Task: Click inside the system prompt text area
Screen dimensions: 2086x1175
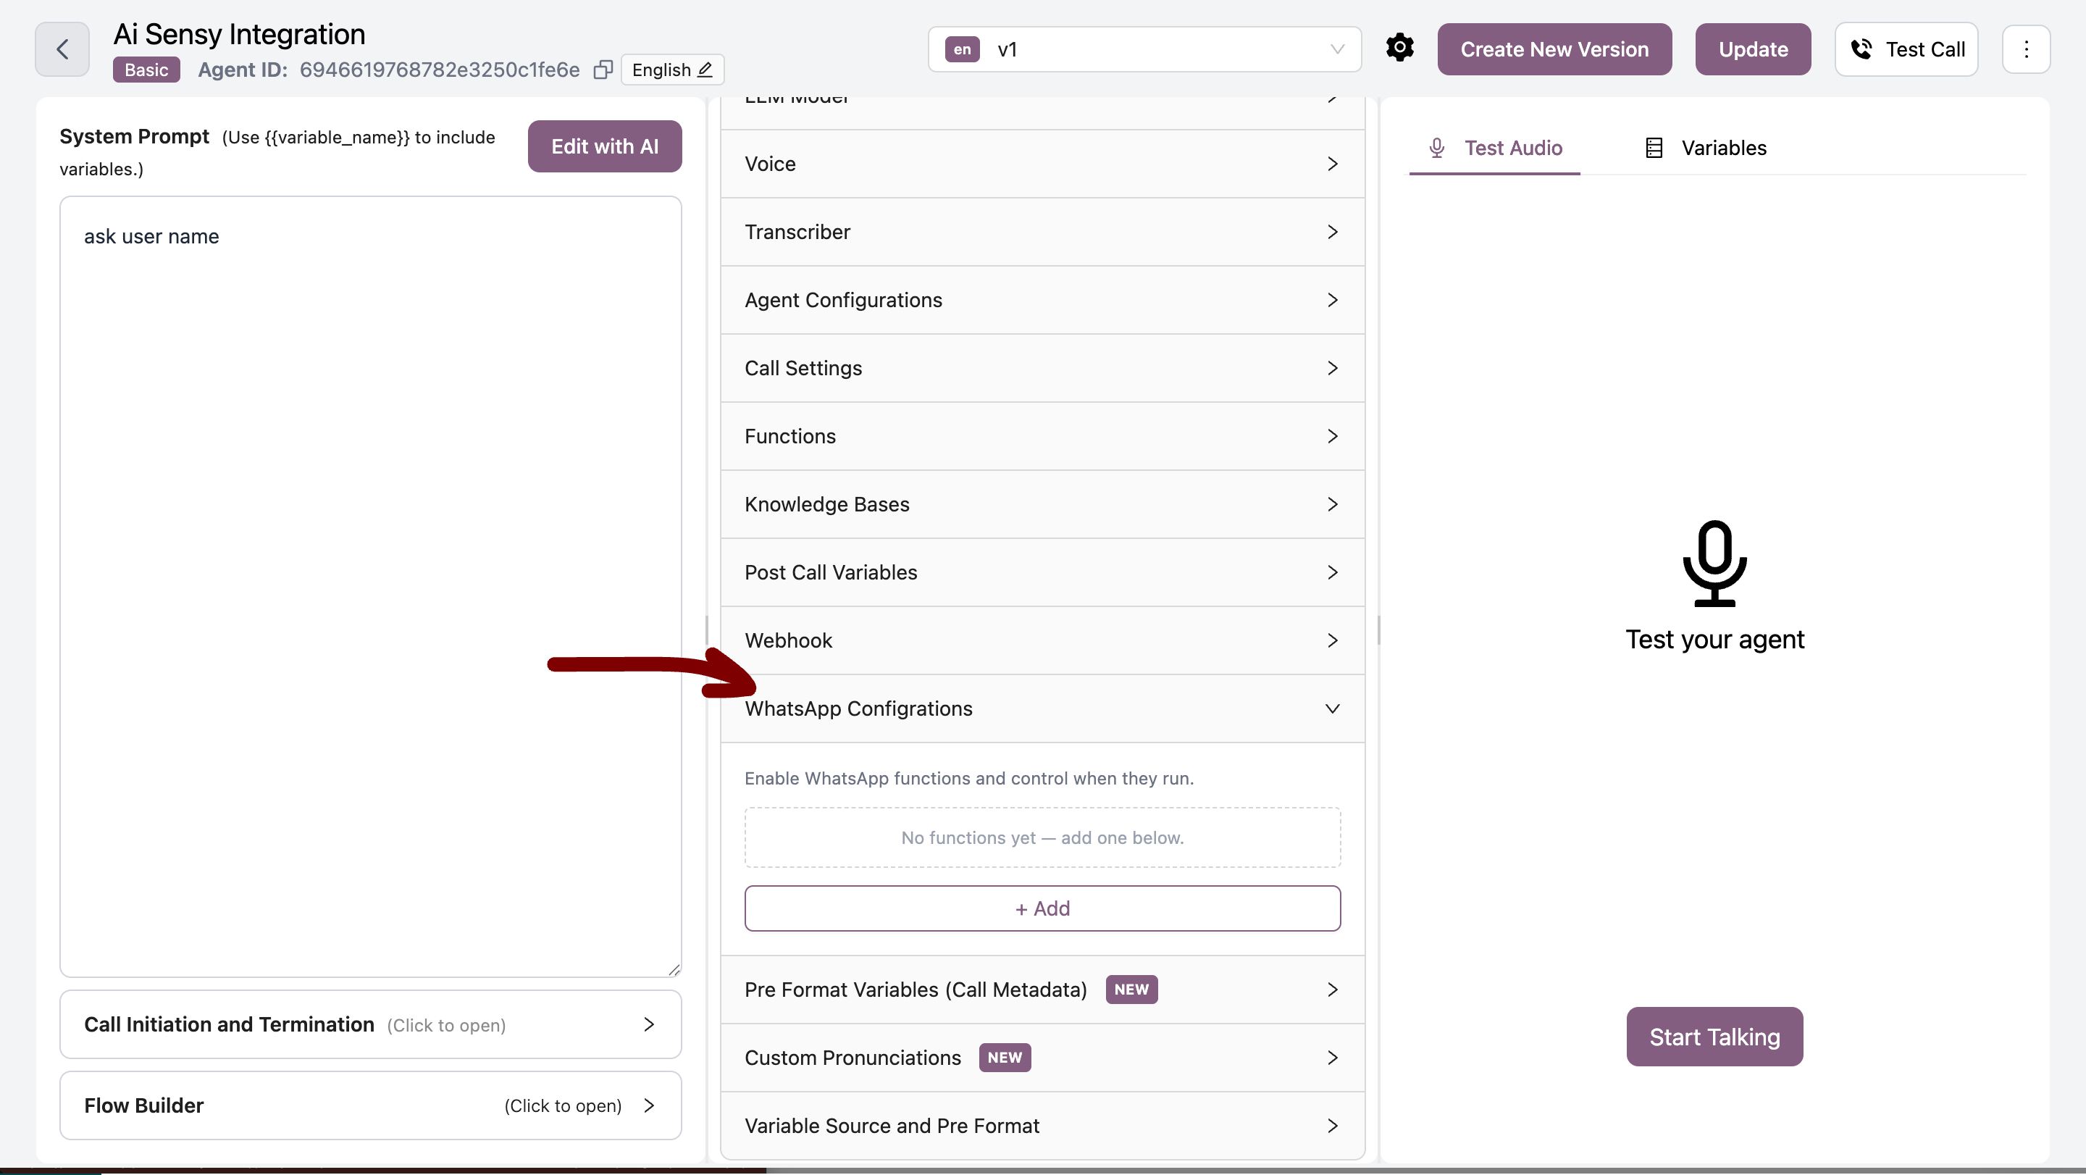Action: (369, 566)
